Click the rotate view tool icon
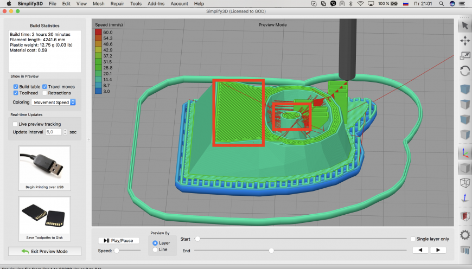The width and height of the screenshot is (472, 269). tap(464, 71)
